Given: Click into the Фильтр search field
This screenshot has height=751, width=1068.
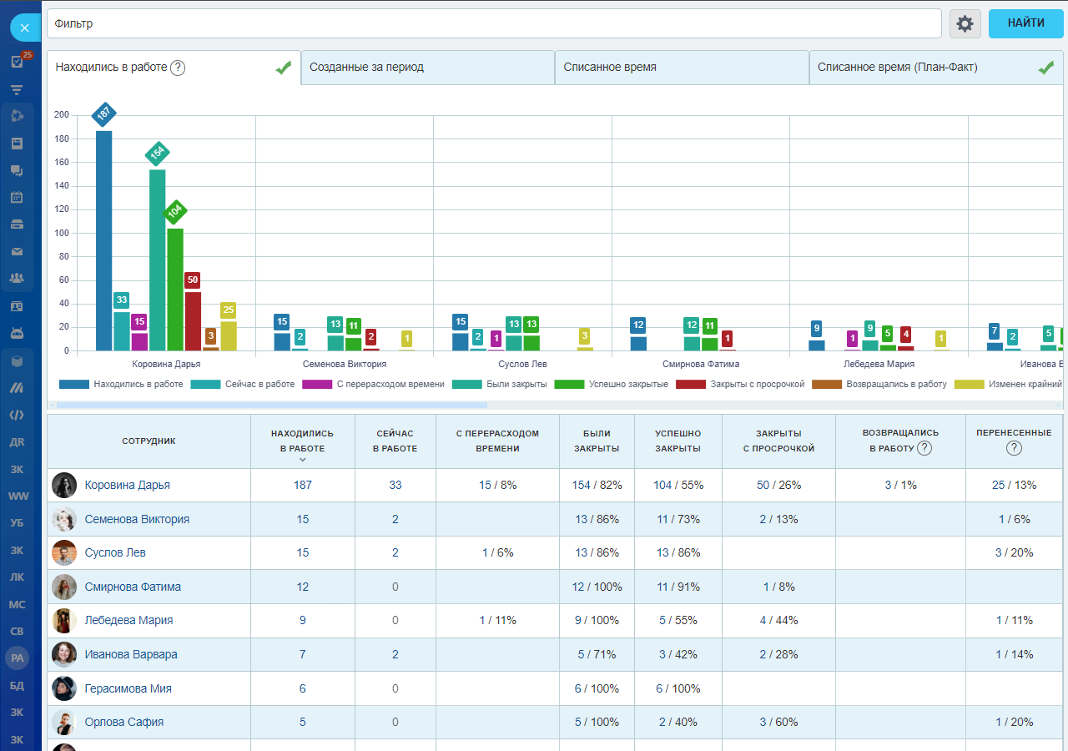Looking at the screenshot, I should 492,23.
